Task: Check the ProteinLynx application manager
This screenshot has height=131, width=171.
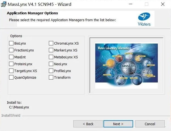Action: coord(11,64)
